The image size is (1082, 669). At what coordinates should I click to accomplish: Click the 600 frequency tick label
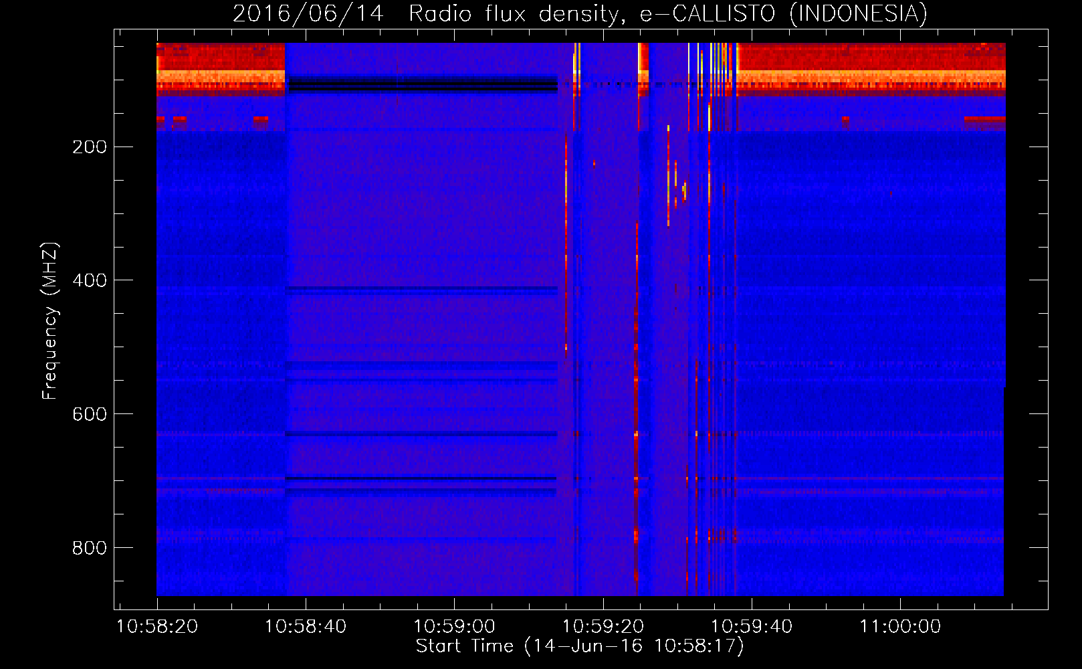(x=90, y=415)
